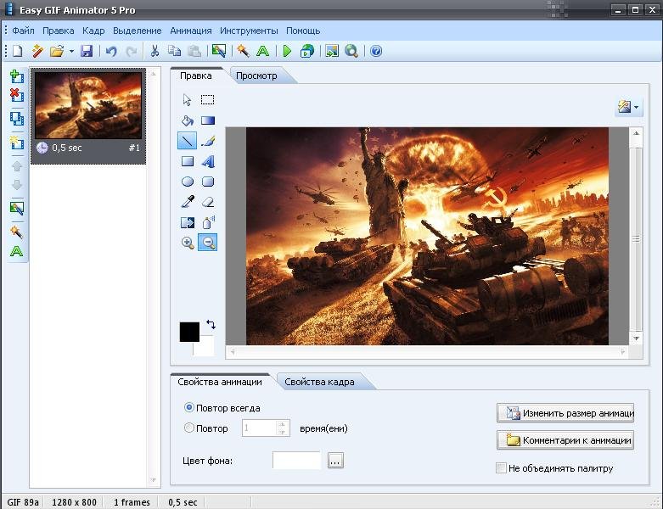This screenshot has height=509, width=663.
Task: Click the Undo arrow icon
Action: tap(111, 51)
